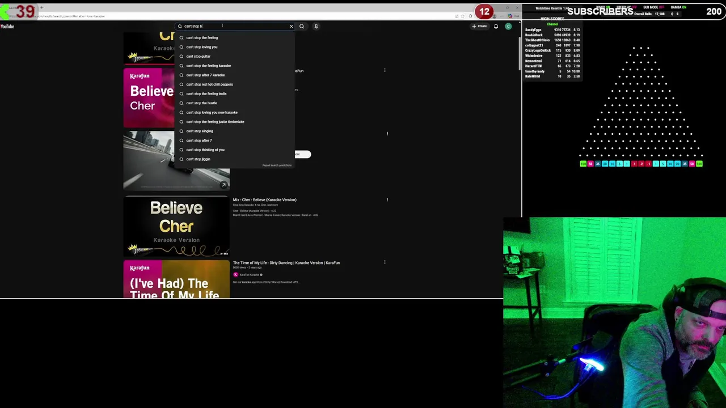Open the account avatar menu

click(x=508, y=26)
